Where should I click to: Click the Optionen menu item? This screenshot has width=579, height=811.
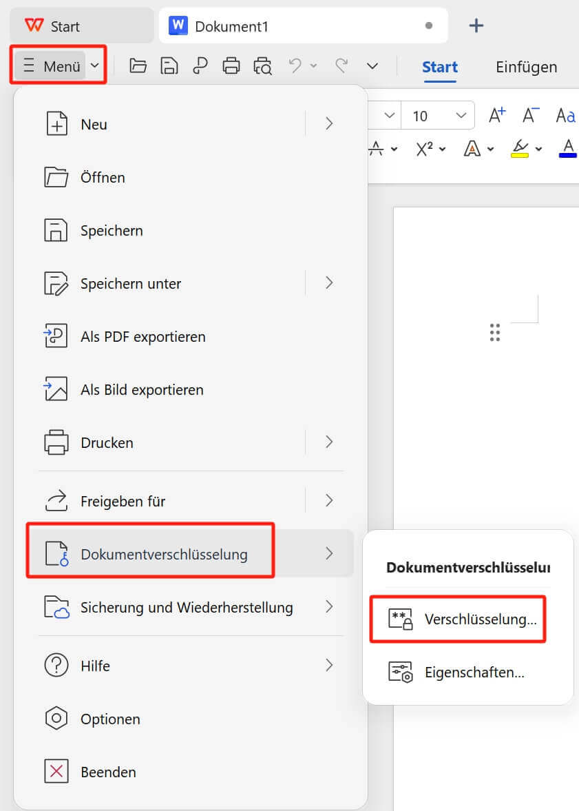click(108, 719)
